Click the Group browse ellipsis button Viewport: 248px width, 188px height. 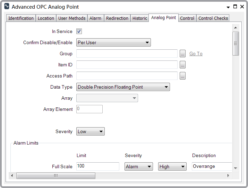pos(183,54)
